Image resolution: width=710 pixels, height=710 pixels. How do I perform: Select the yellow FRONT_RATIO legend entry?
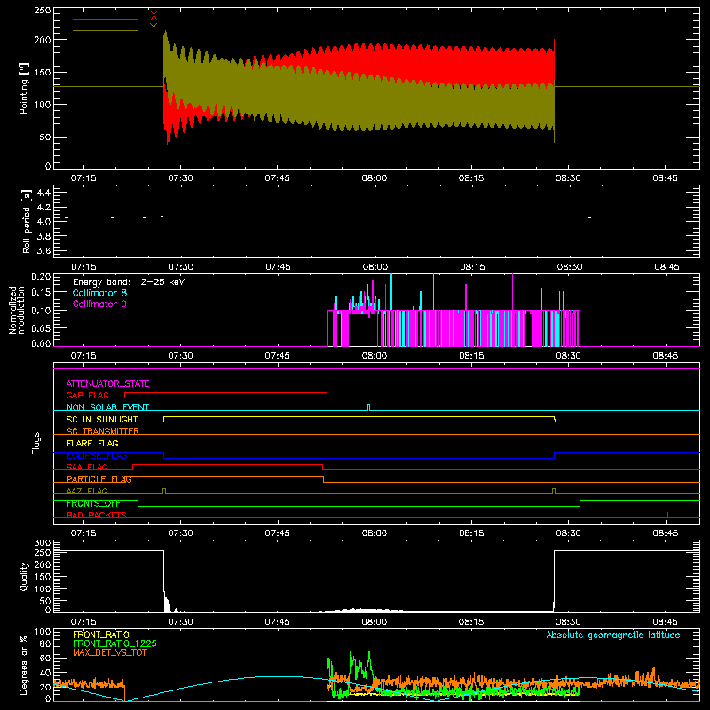[101, 635]
